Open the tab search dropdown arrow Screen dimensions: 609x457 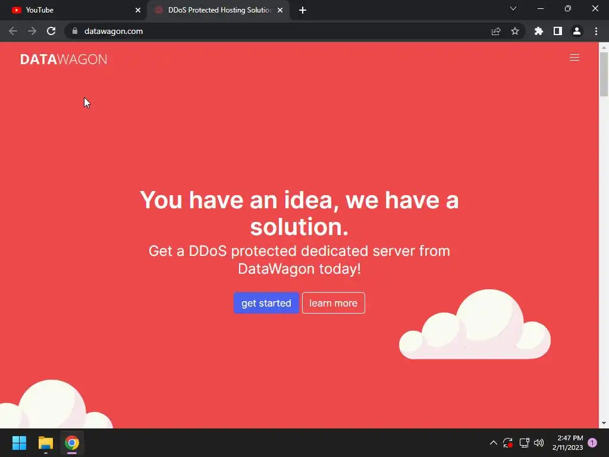(x=513, y=8)
